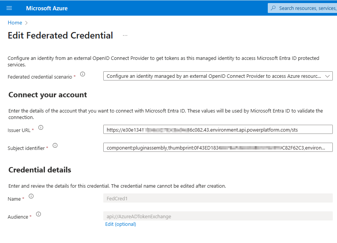This screenshot has height=243, width=337.
Task: Open the Federated credential scenario dropdown
Action: tap(218, 76)
